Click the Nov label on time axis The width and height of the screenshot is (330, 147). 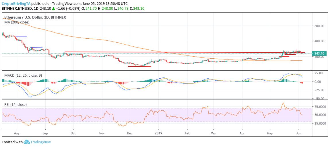pyautogui.click(x=102, y=133)
